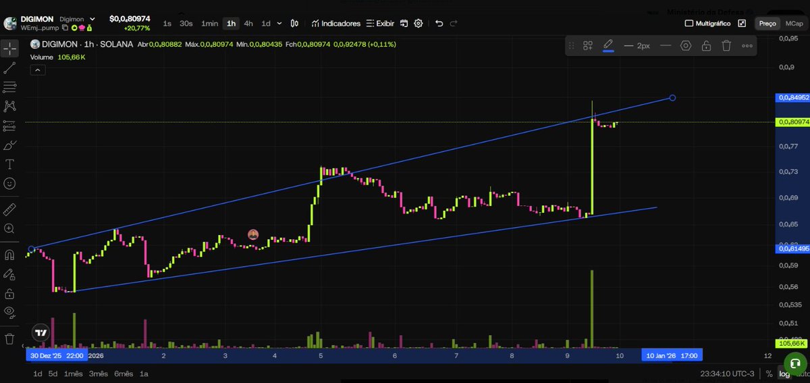Viewport: 810px width, 383px height.
Task: Lock the selected trend line
Action: click(x=706, y=46)
